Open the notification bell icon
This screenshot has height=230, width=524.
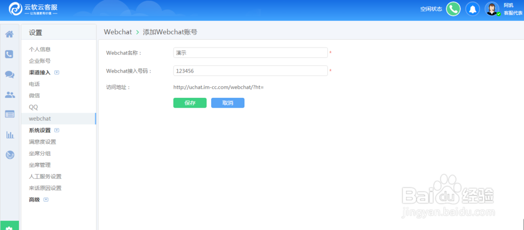(473, 9)
